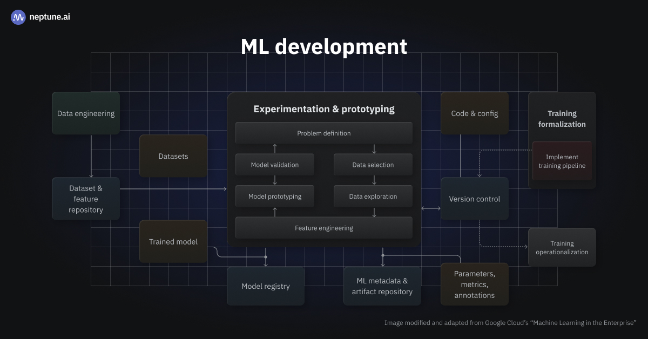648x339 pixels.
Task: Toggle the Version control node
Action: point(474,199)
